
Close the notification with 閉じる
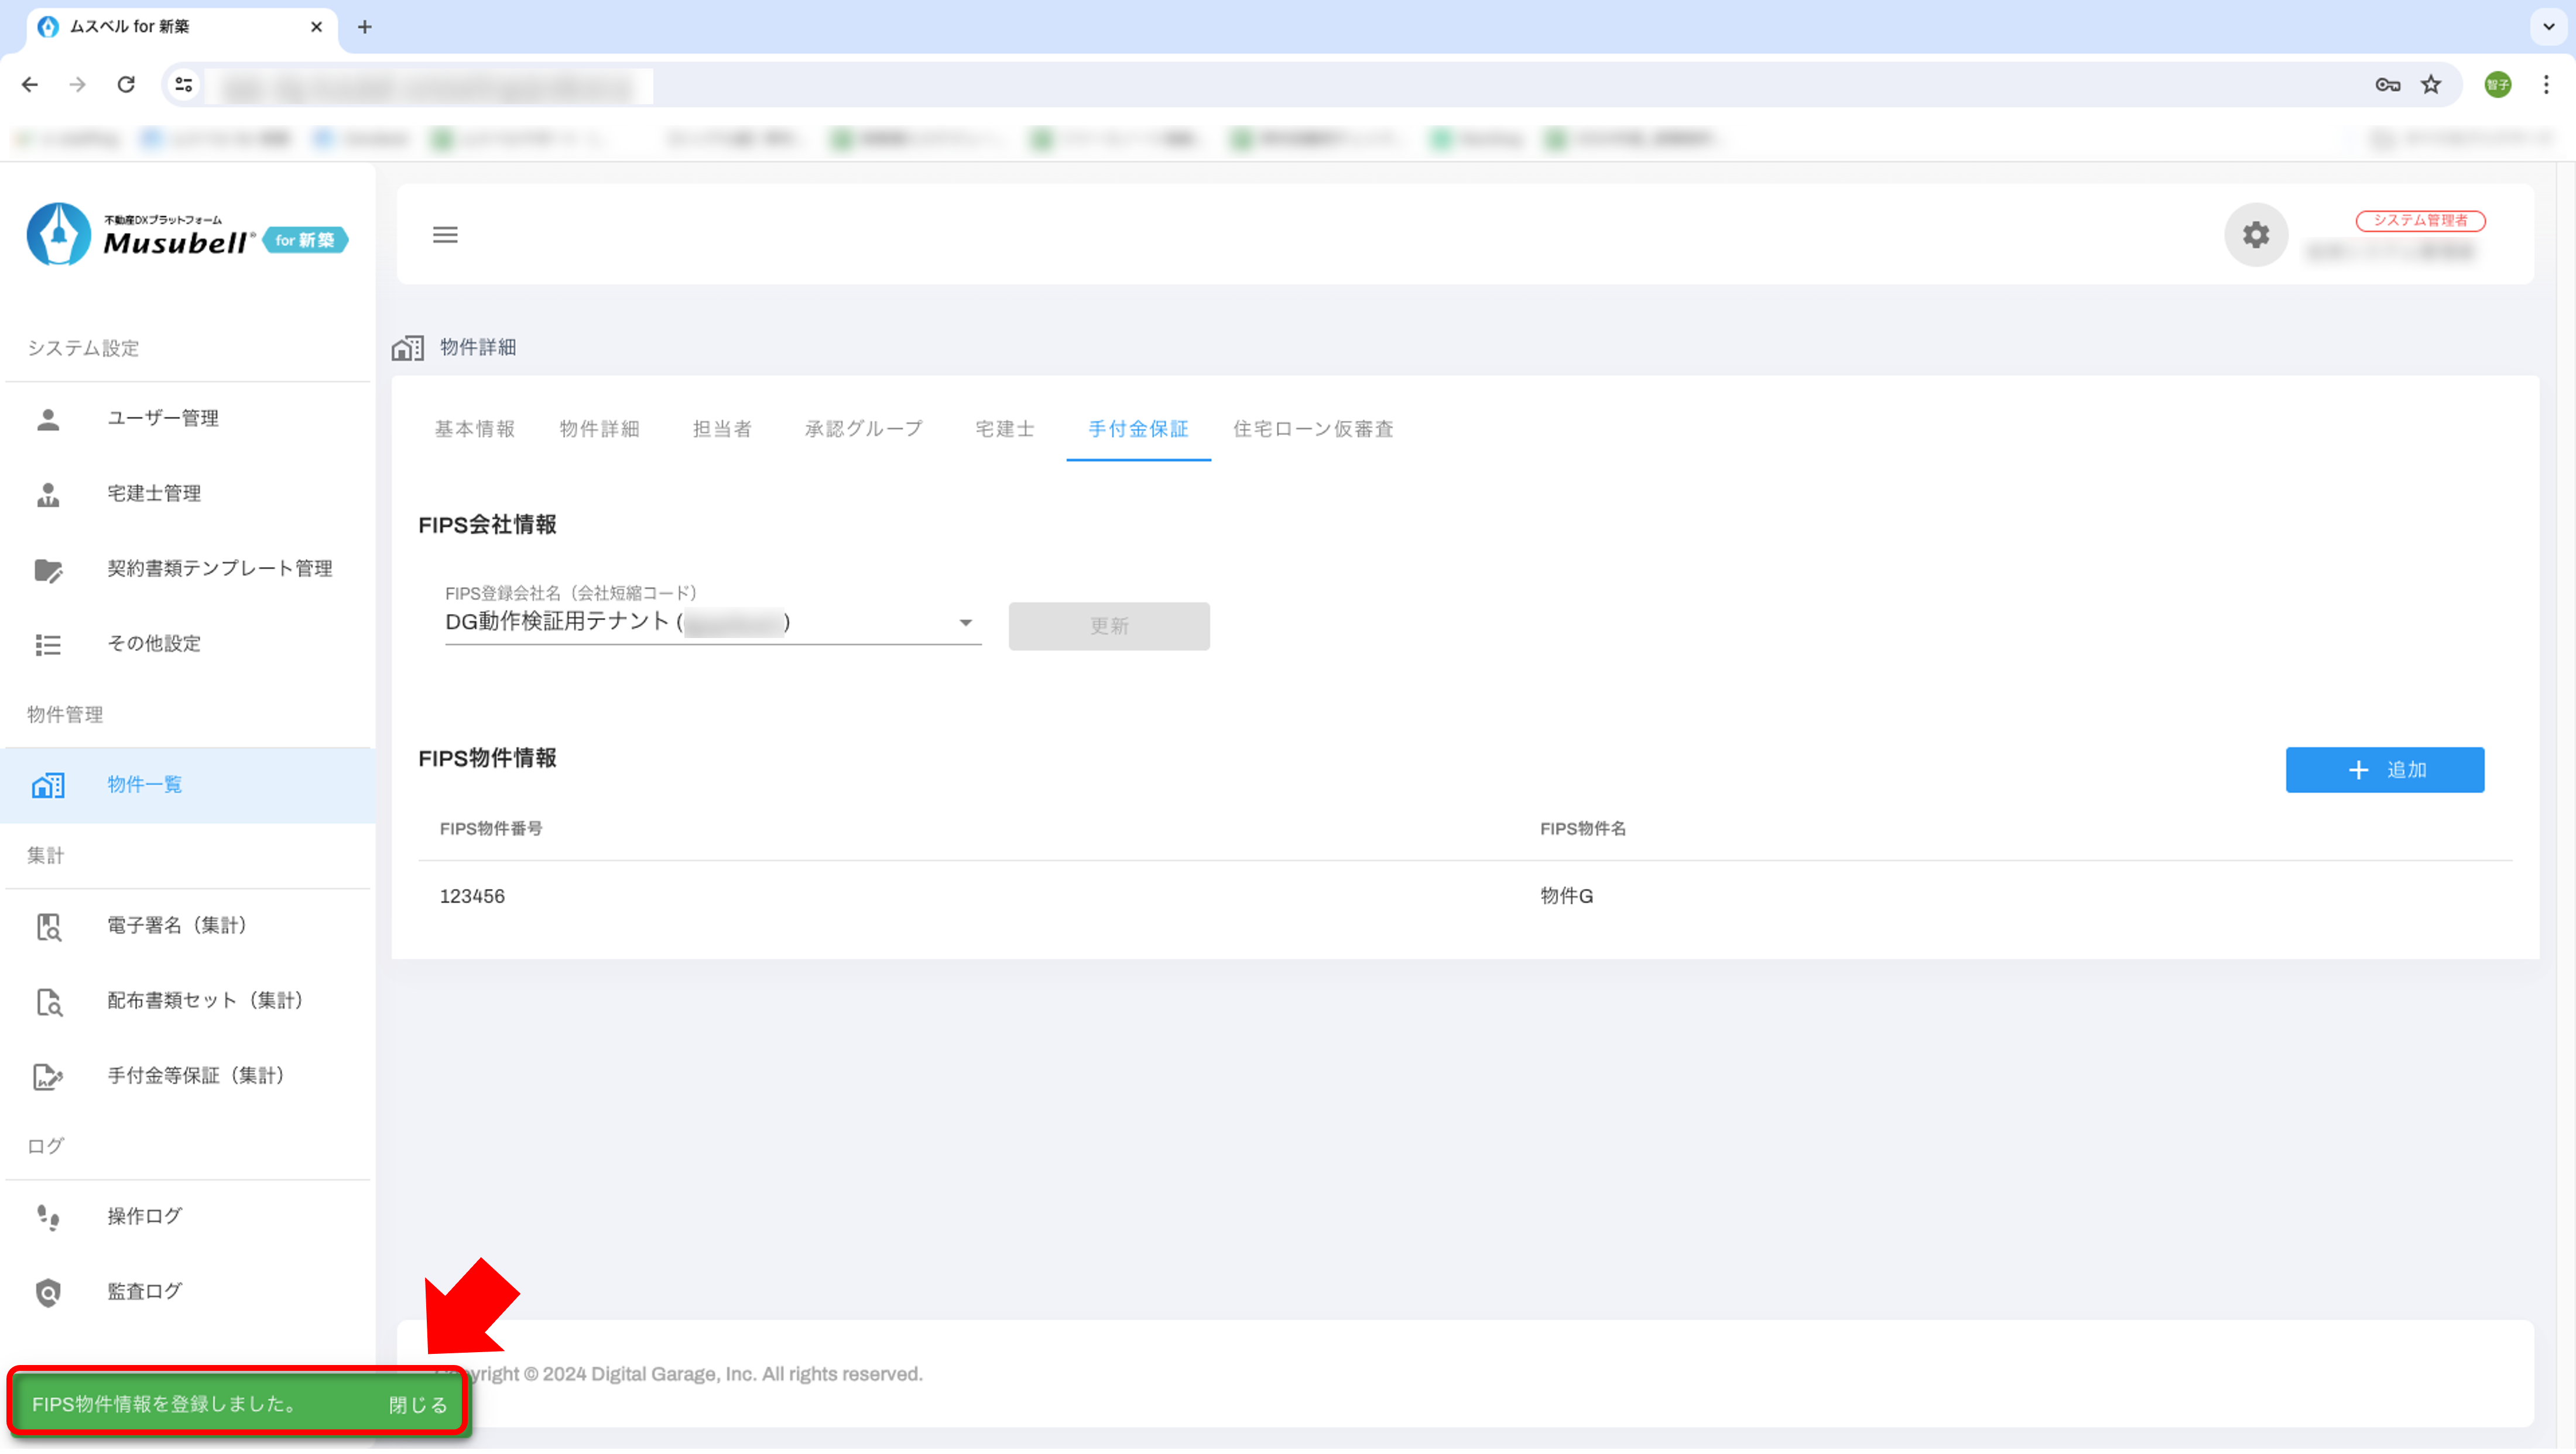(417, 1405)
